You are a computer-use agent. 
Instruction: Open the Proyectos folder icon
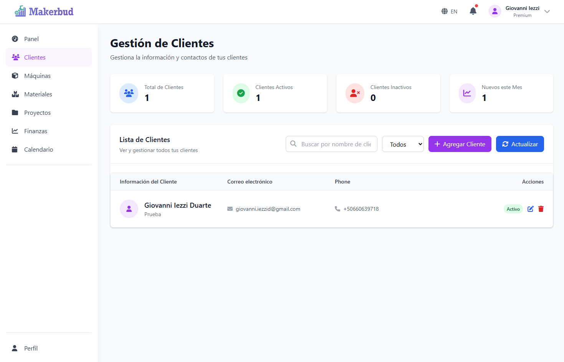(15, 112)
